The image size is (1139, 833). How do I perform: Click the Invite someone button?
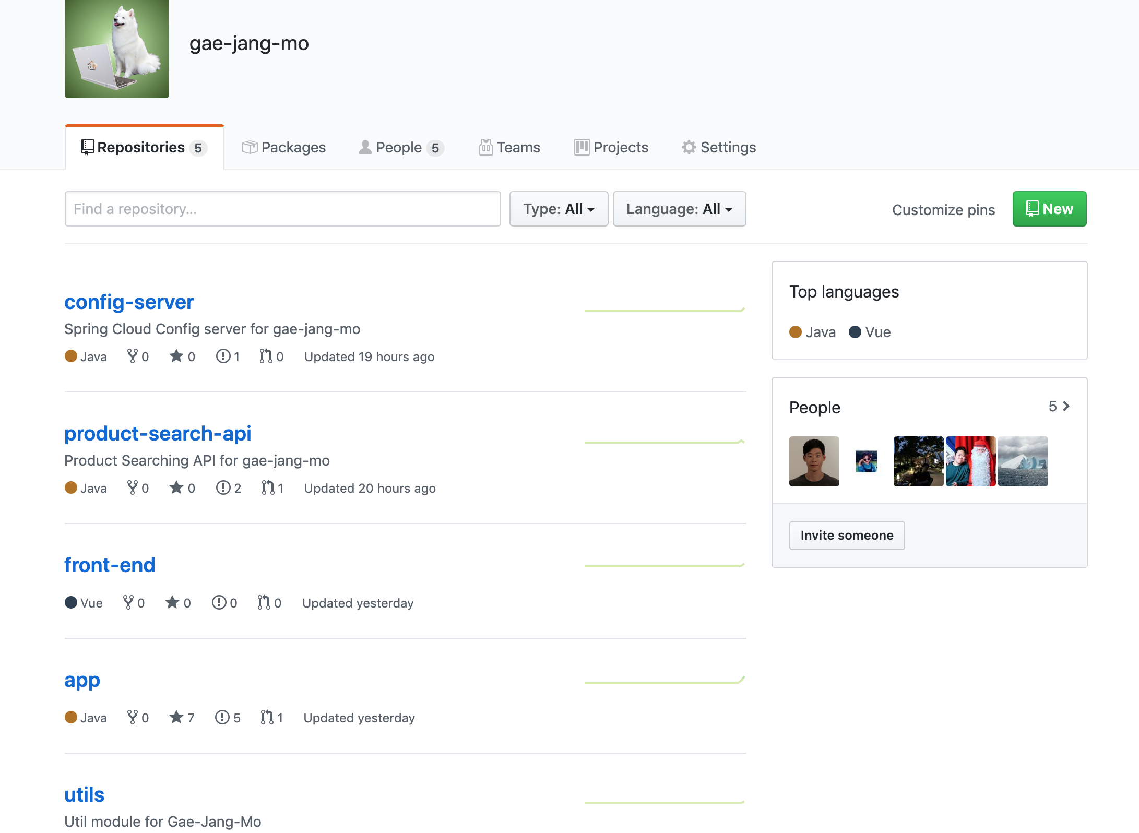847,535
